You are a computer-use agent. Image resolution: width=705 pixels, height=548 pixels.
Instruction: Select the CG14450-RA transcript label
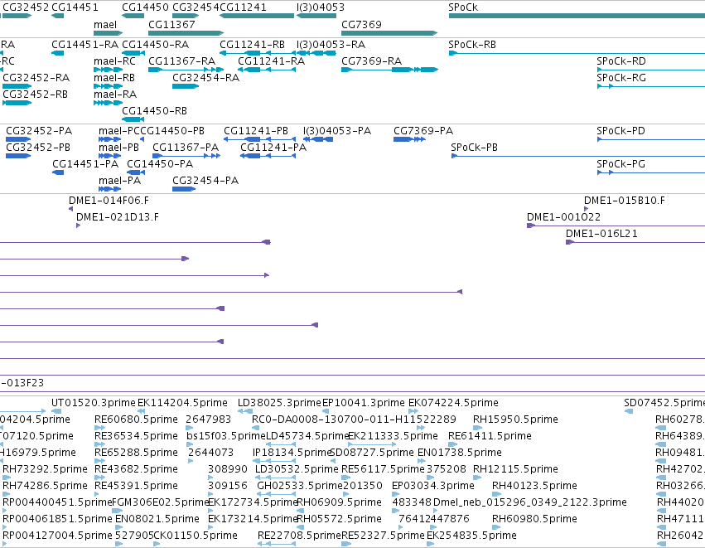coord(156,45)
